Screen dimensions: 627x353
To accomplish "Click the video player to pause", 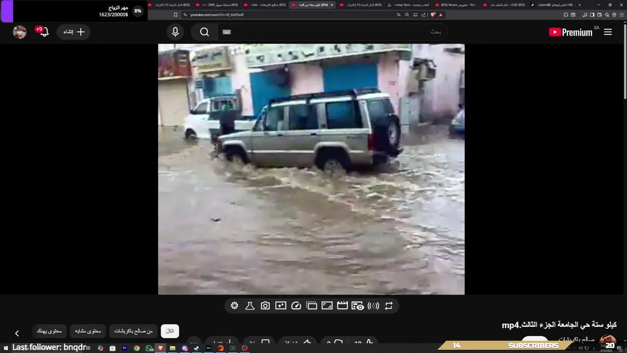I will [311, 169].
